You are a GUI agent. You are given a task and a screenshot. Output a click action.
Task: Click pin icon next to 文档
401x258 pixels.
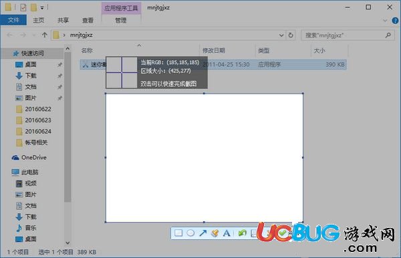[x=59, y=87]
